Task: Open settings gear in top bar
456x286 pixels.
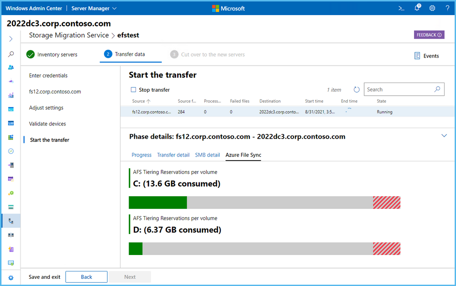Action: 432,8
